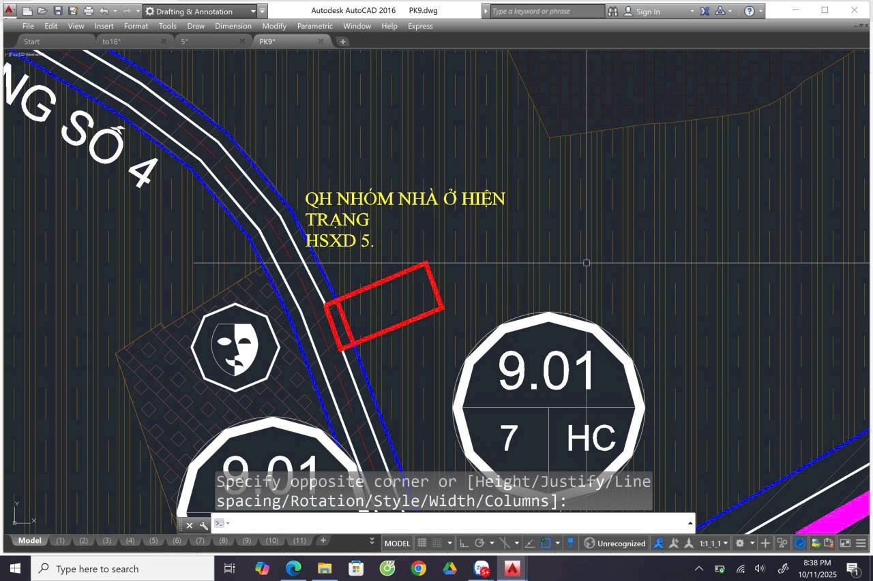Click the Open folder icon
Image resolution: width=873 pixels, height=581 pixels.
42,11
